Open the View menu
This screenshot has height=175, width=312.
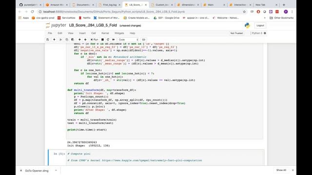click(x=71, y=33)
